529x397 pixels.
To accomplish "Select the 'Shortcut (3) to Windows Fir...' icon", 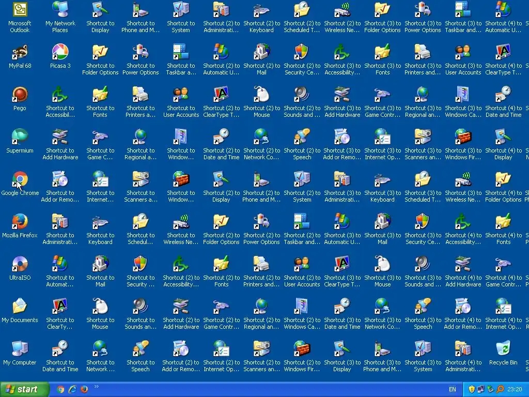I will point(463,136).
